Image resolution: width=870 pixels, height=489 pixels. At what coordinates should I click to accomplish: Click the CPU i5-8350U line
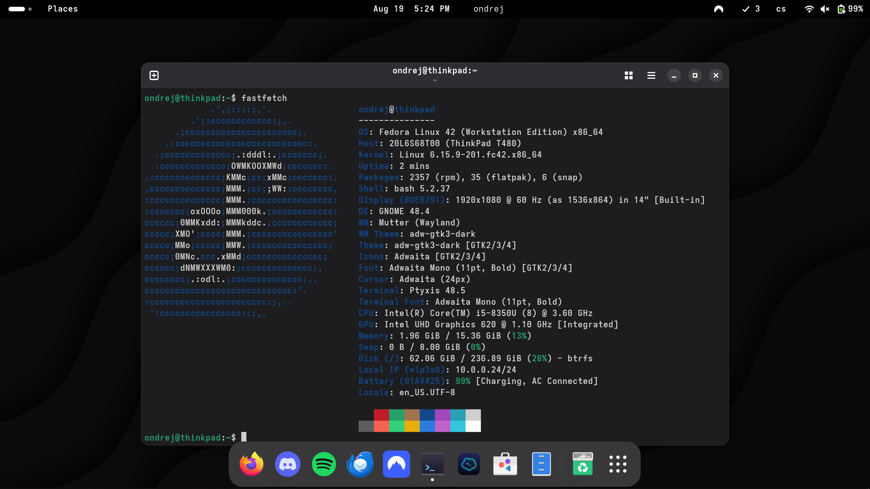476,313
